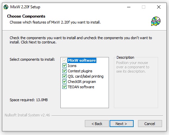The image size is (169, 135).
Task: Toggle the Contest plugins checkbox
Action: coord(64,71)
